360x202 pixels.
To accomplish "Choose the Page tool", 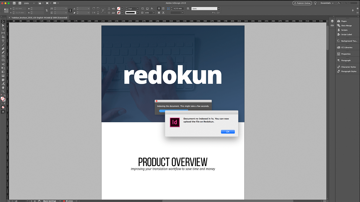I will click(x=3, y=29).
